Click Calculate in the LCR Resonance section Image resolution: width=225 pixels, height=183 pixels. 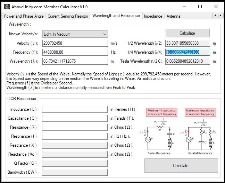pos(181,166)
